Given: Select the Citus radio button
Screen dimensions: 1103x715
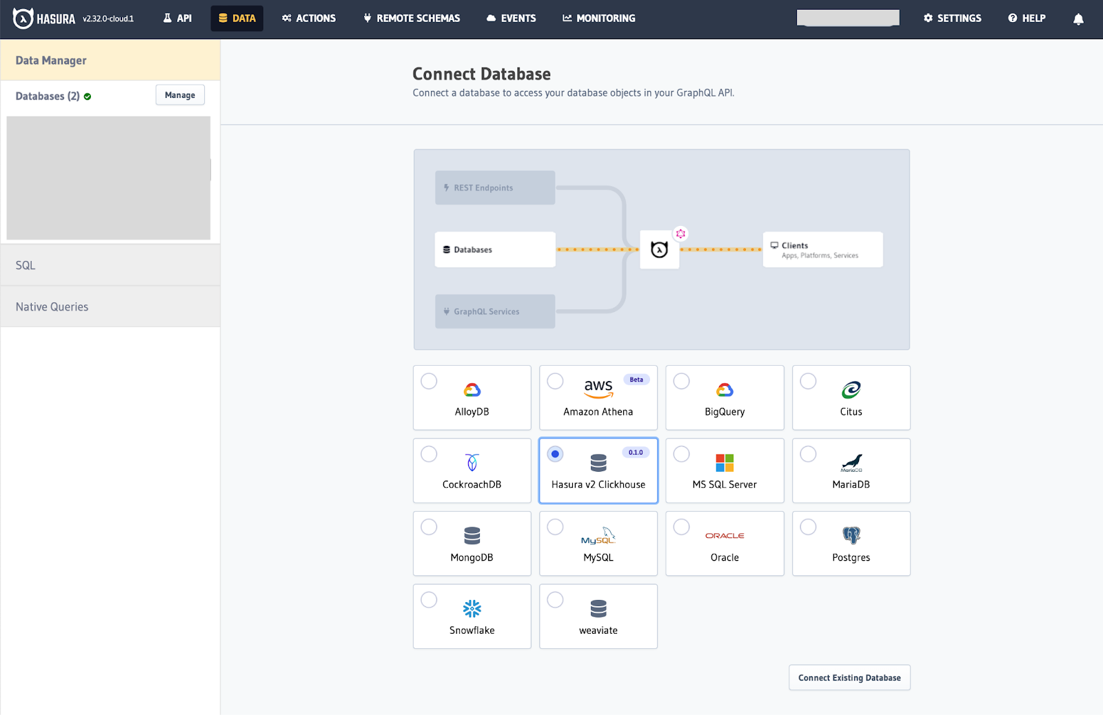Looking at the screenshot, I should [x=808, y=381].
